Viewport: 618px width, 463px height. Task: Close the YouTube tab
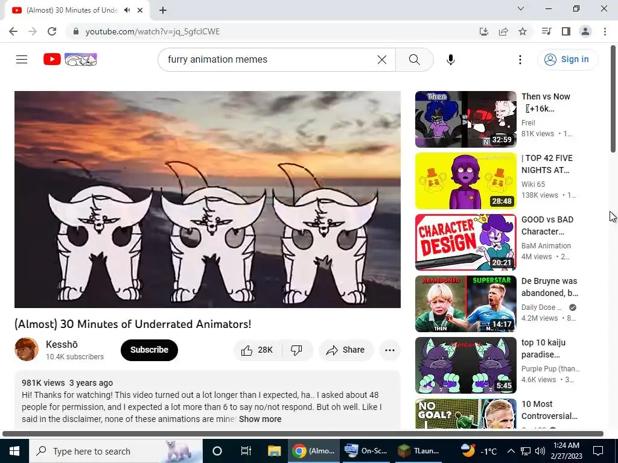140,10
